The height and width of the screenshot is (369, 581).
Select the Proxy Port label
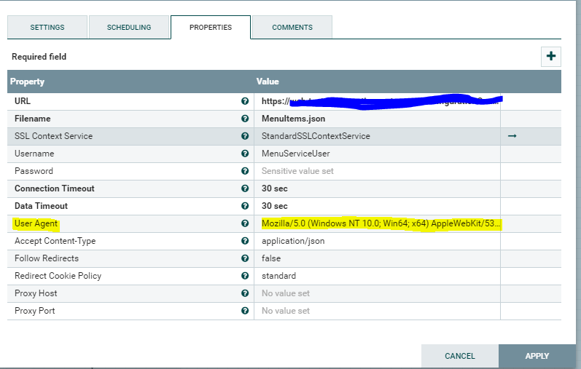tap(34, 311)
